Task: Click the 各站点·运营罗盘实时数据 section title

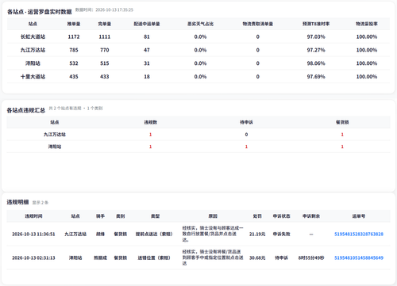Action: tap(40, 12)
